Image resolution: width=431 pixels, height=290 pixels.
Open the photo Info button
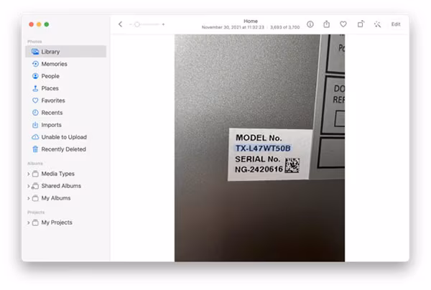point(310,24)
